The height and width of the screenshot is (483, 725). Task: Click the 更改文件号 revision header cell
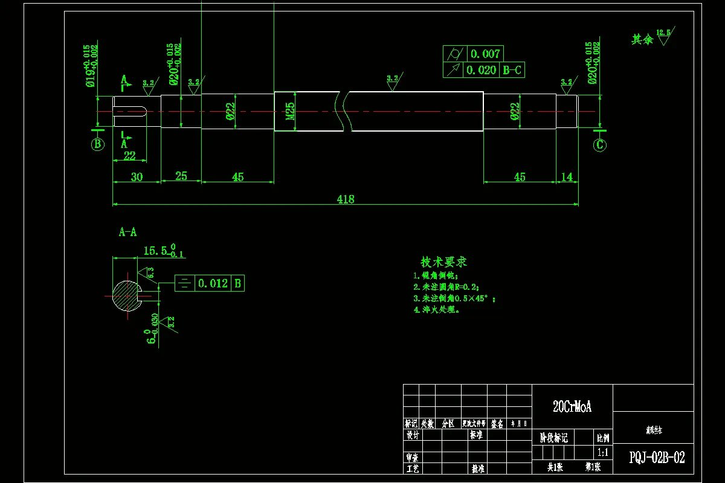pos(474,424)
